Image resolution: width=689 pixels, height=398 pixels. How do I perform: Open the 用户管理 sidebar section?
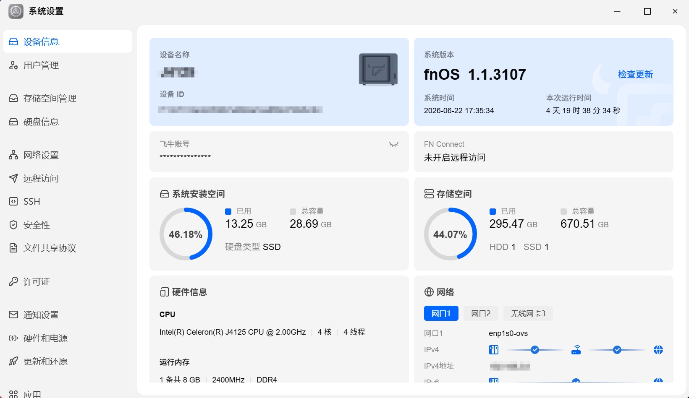coord(67,65)
